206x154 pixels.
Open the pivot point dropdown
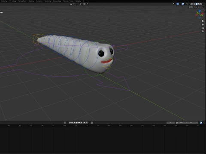(x=81, y=4)
